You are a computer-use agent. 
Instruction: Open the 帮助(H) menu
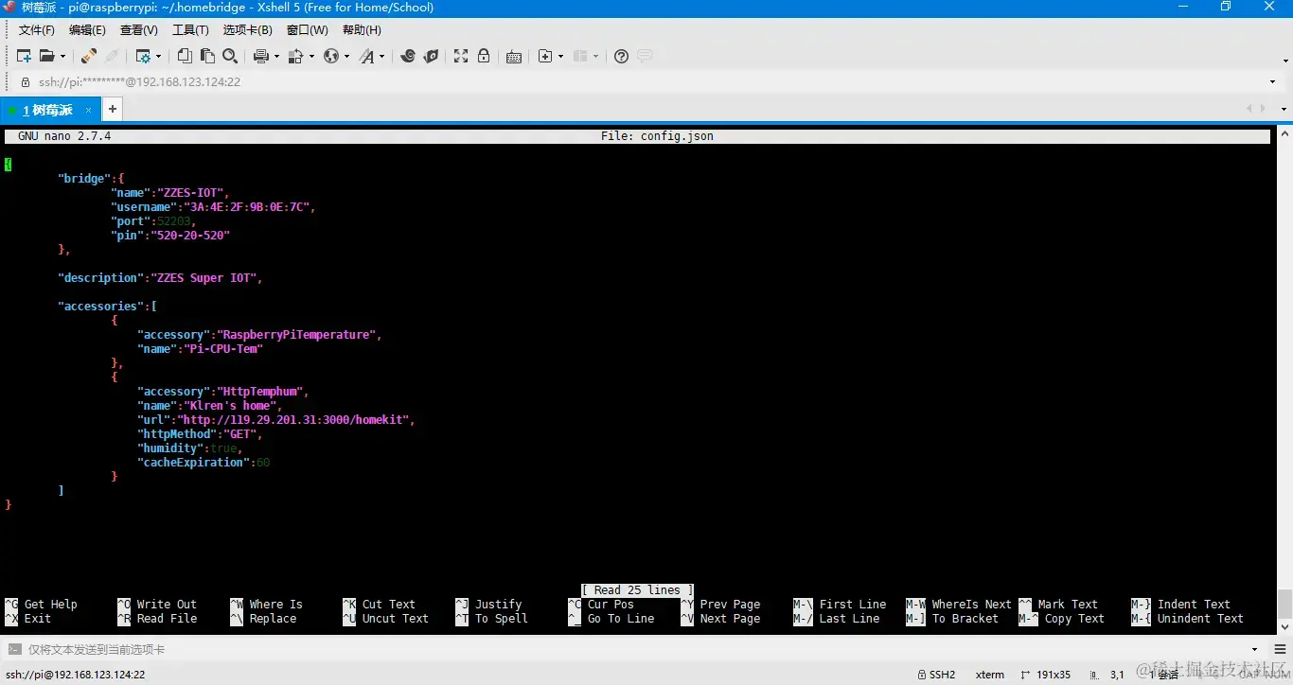[362, 30]
